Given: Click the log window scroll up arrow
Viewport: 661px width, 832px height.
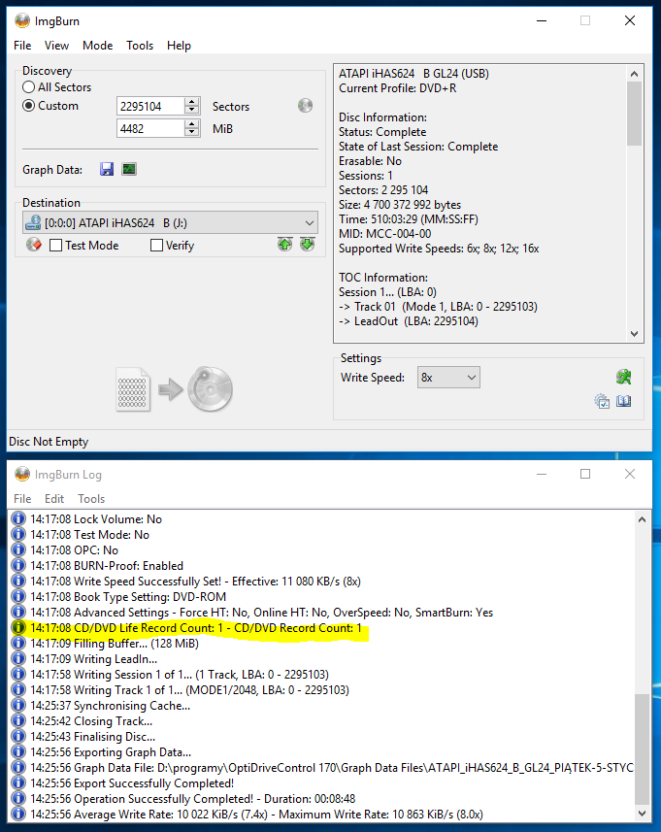Looking at the screenshot, I should [642, 519].
